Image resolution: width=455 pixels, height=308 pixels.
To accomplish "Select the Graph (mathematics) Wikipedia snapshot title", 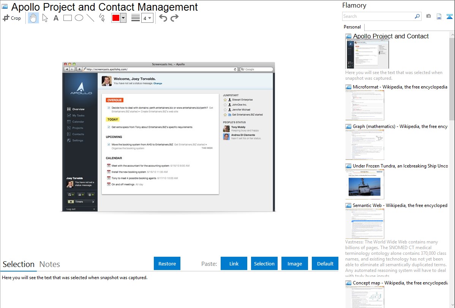I will tap(400, 126).
